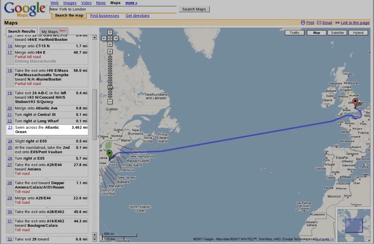Click Newfoundland and Labrador map label

(156, 96)
